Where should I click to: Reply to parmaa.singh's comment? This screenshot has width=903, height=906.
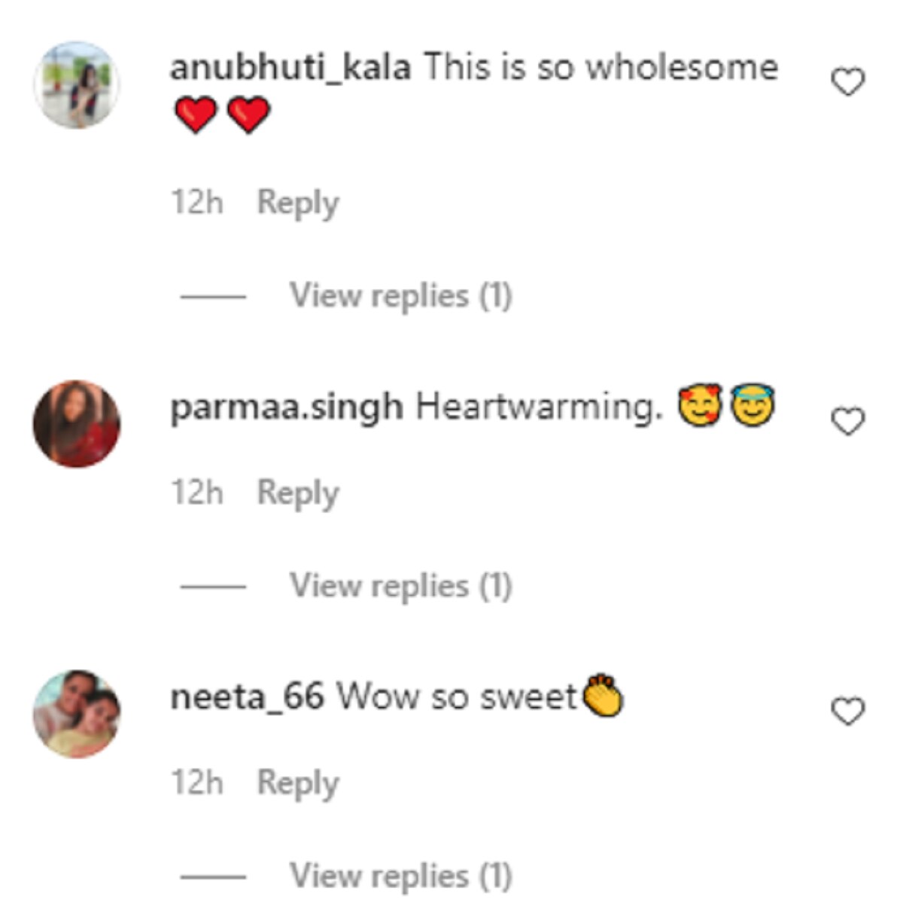(298, 493)
